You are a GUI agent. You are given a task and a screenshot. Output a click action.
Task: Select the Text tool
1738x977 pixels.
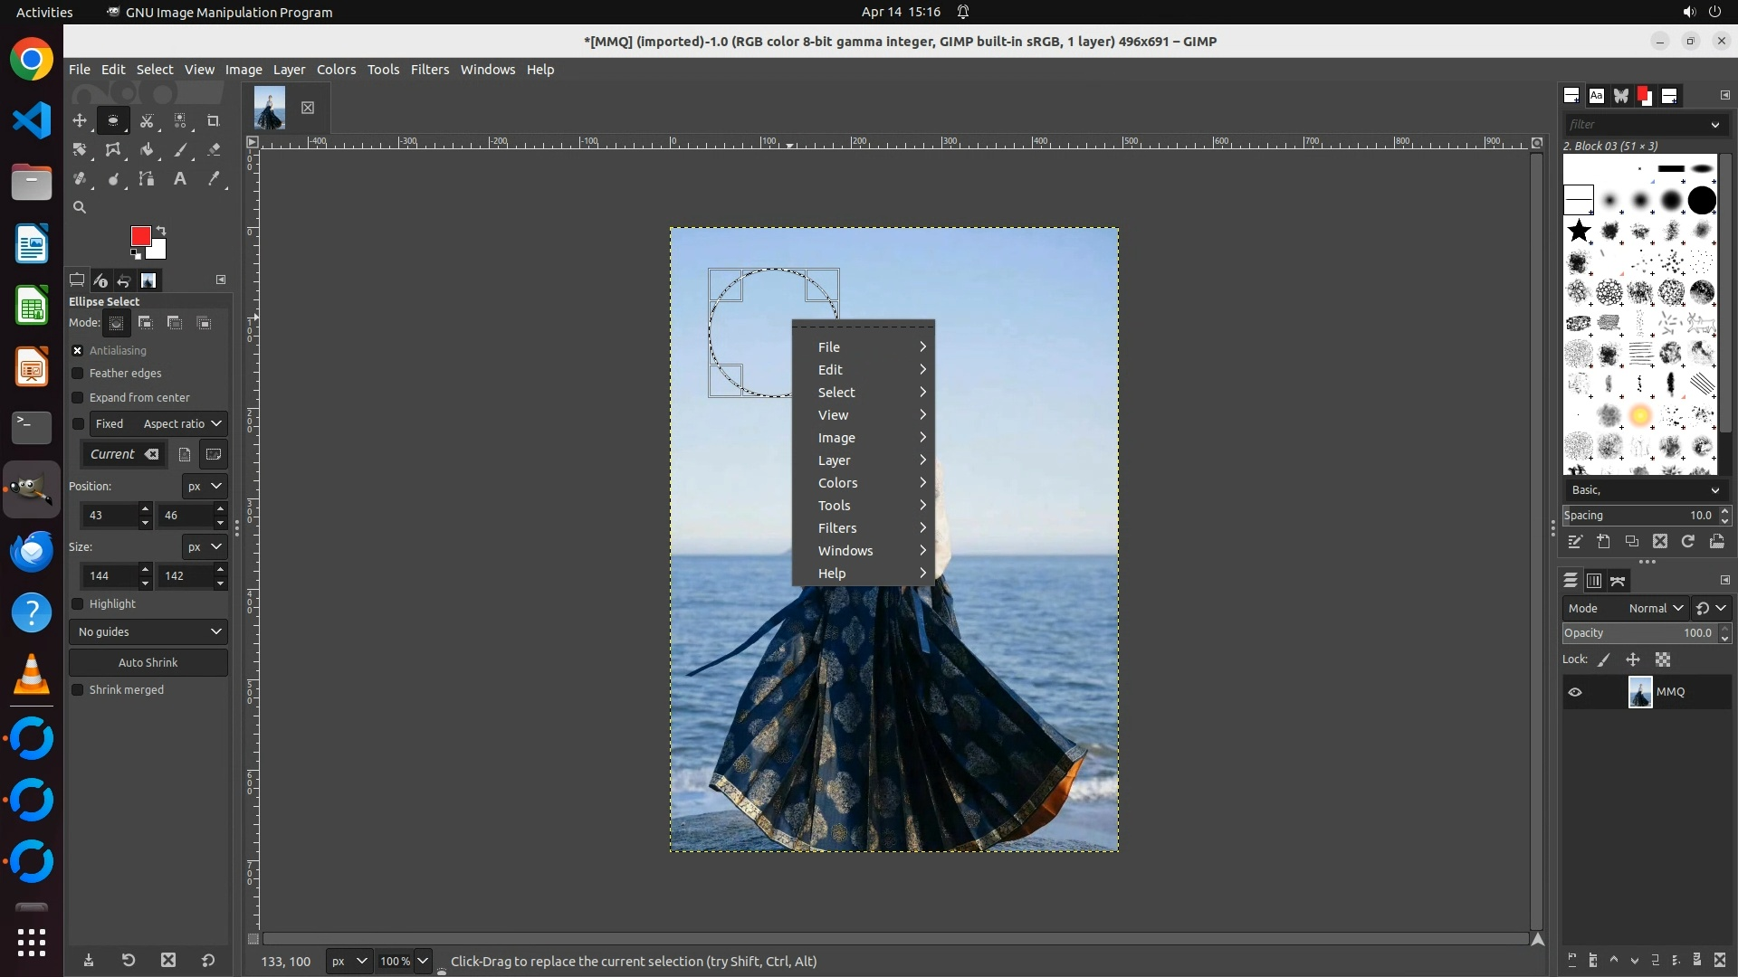(180, 179)
